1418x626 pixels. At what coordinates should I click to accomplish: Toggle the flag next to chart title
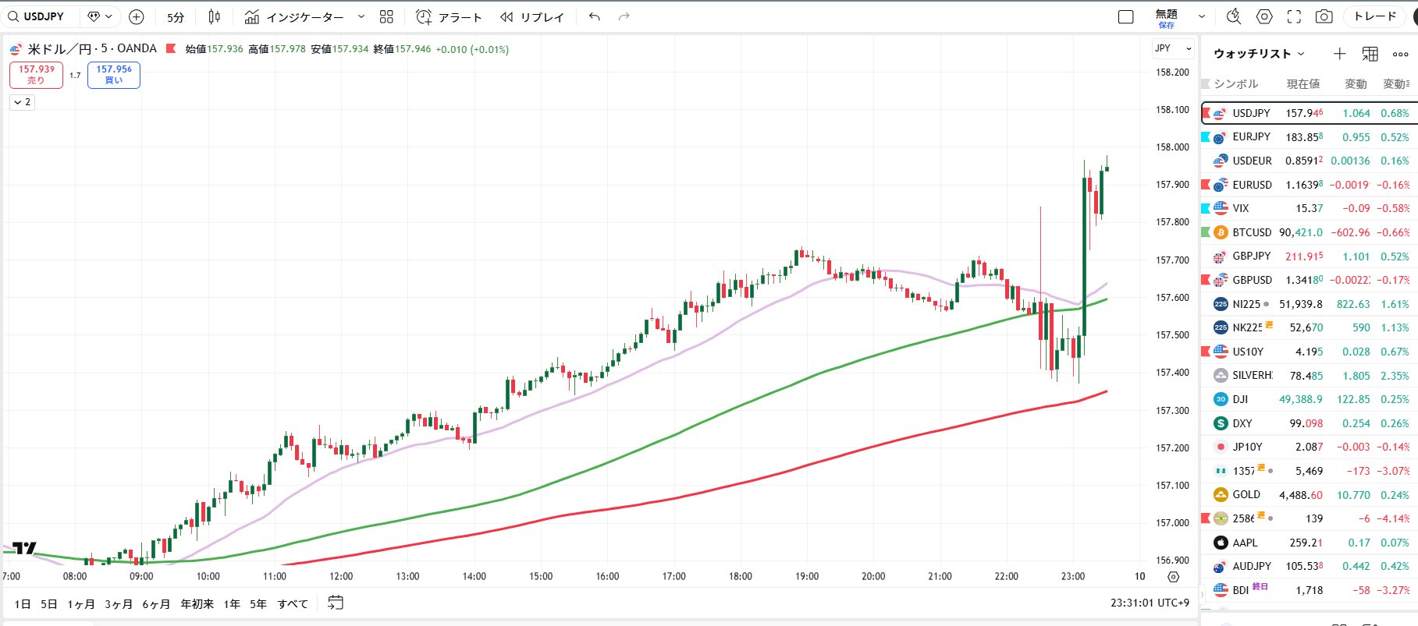point(171,48)
